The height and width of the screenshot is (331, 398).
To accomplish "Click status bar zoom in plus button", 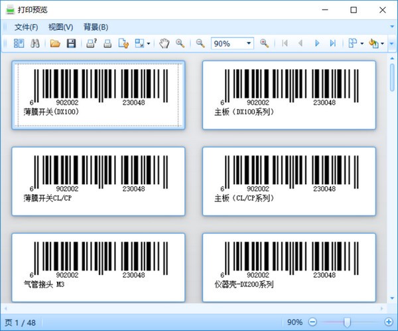I will (389, 322).
